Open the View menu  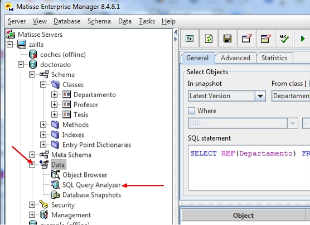click(40, 21)
